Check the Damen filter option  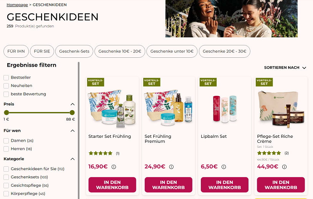(x=6, y=141)
